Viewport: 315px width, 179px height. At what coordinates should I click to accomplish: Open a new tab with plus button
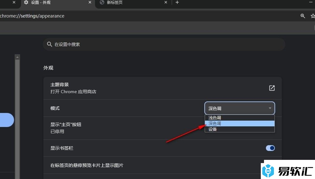(177, 3)
